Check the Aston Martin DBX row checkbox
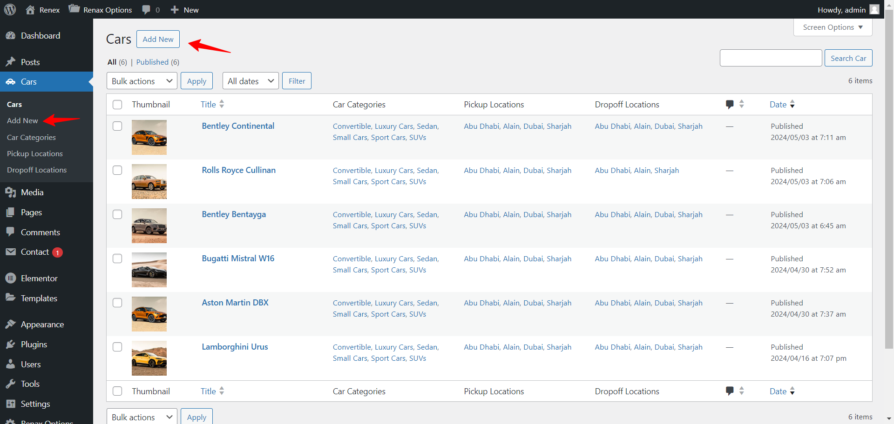Screen dimensions: 894x424 coord(117,303)
